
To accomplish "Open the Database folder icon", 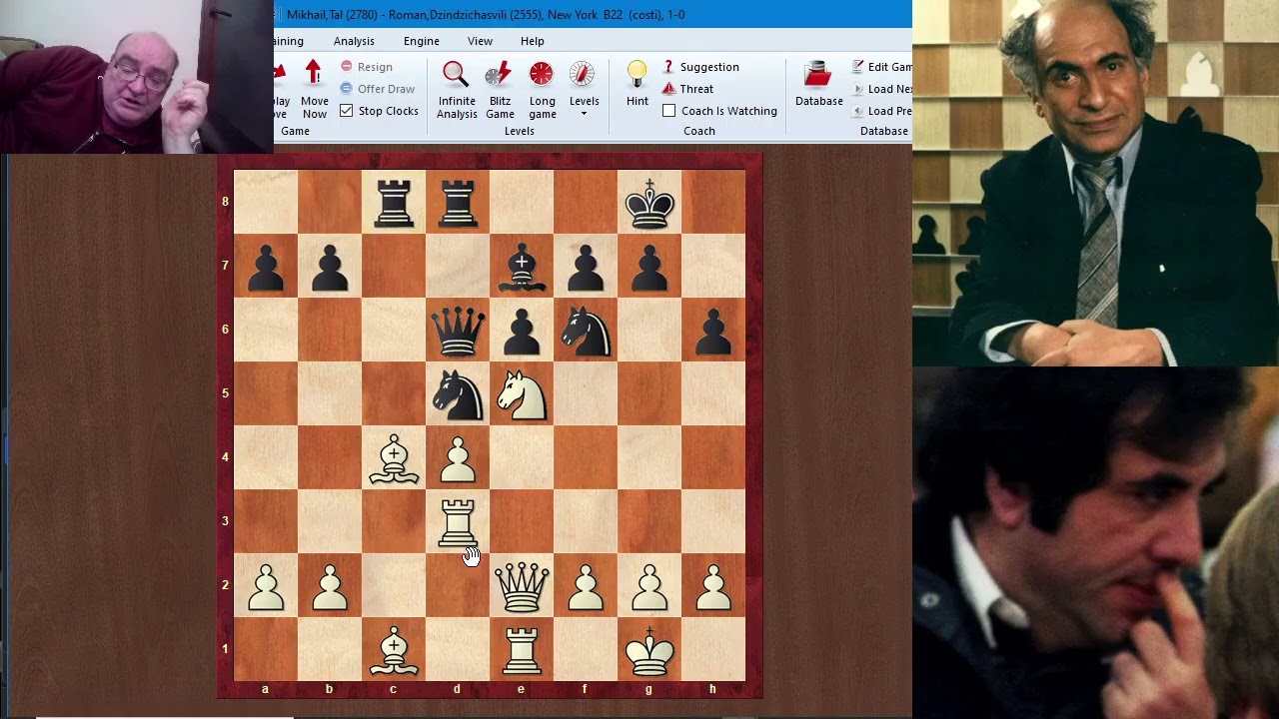I will point(818,75).
